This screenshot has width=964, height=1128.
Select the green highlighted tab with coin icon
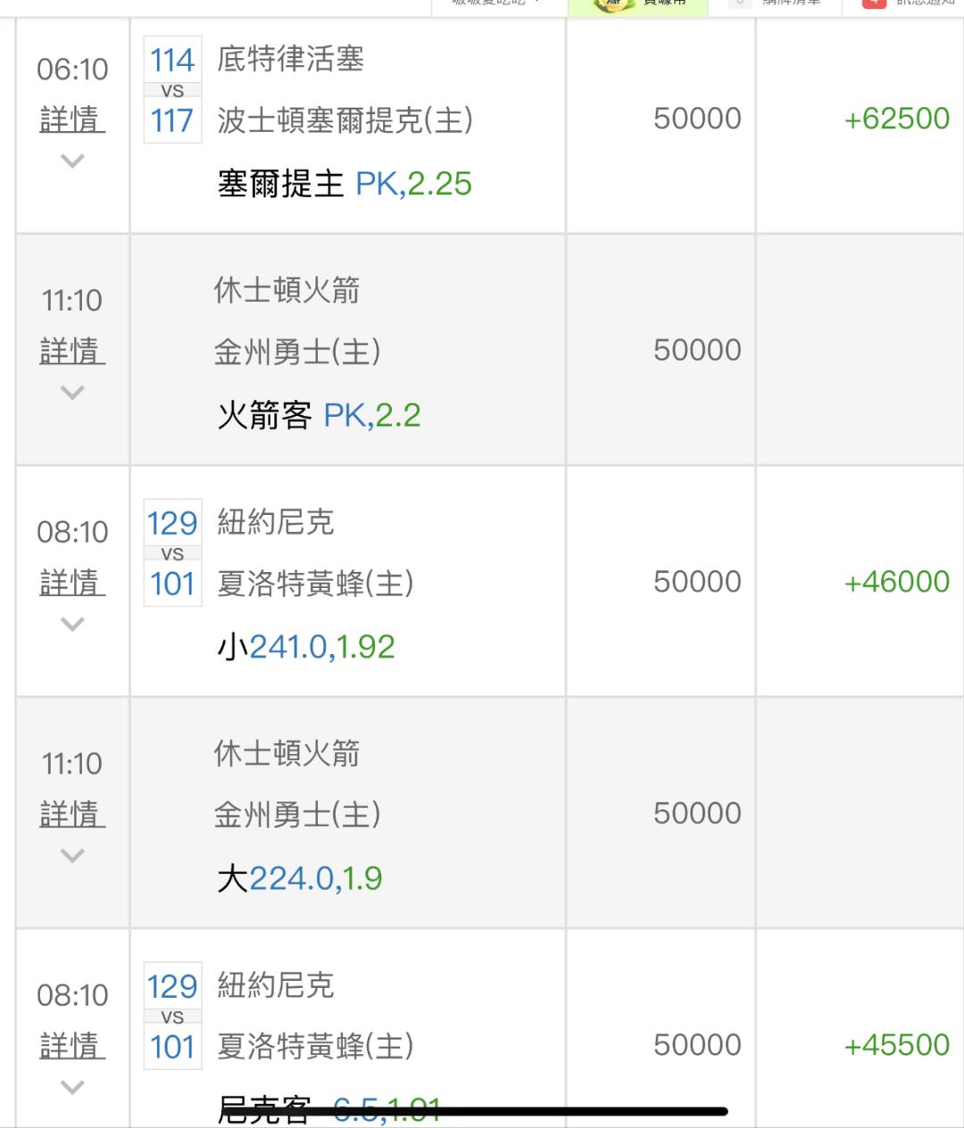pos(638,4)
